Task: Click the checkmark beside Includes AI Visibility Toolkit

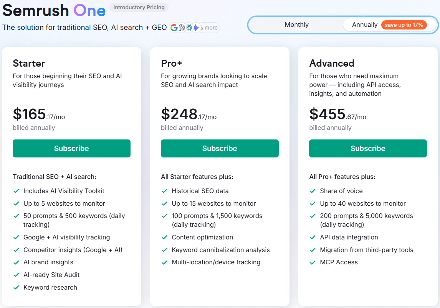Action: tap(16, 191)
